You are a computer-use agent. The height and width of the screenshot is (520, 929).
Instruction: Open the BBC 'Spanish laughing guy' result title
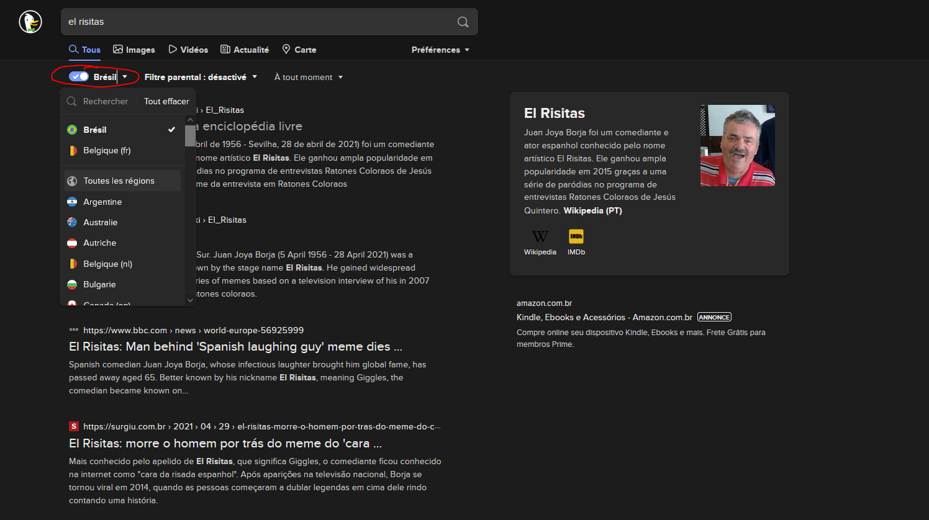[235, 346]
